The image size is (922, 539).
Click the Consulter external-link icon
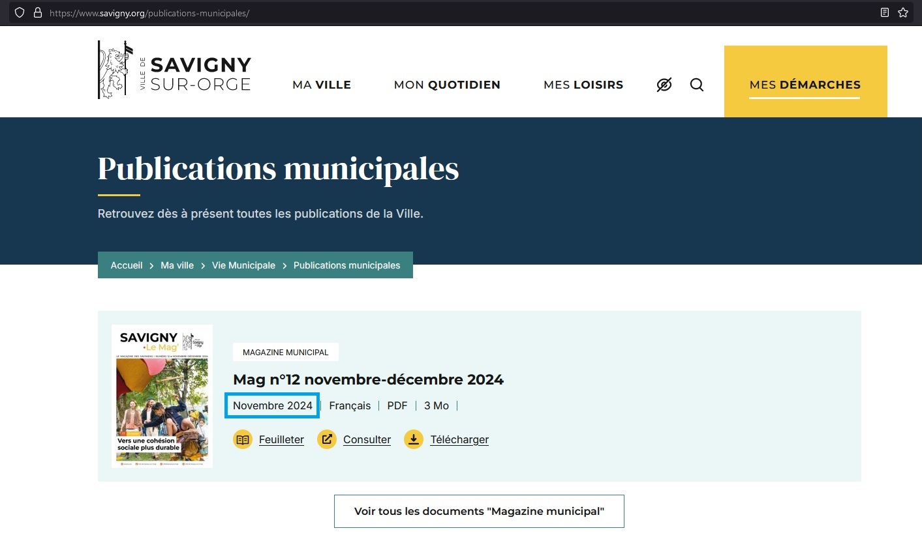click(327, 439)
